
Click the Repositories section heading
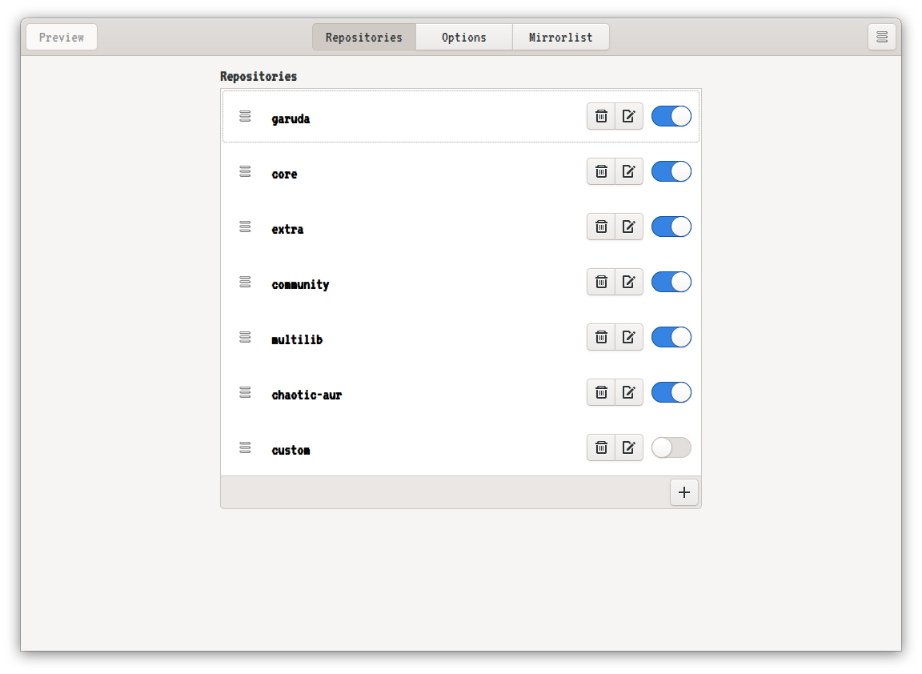tap(259, 76)
